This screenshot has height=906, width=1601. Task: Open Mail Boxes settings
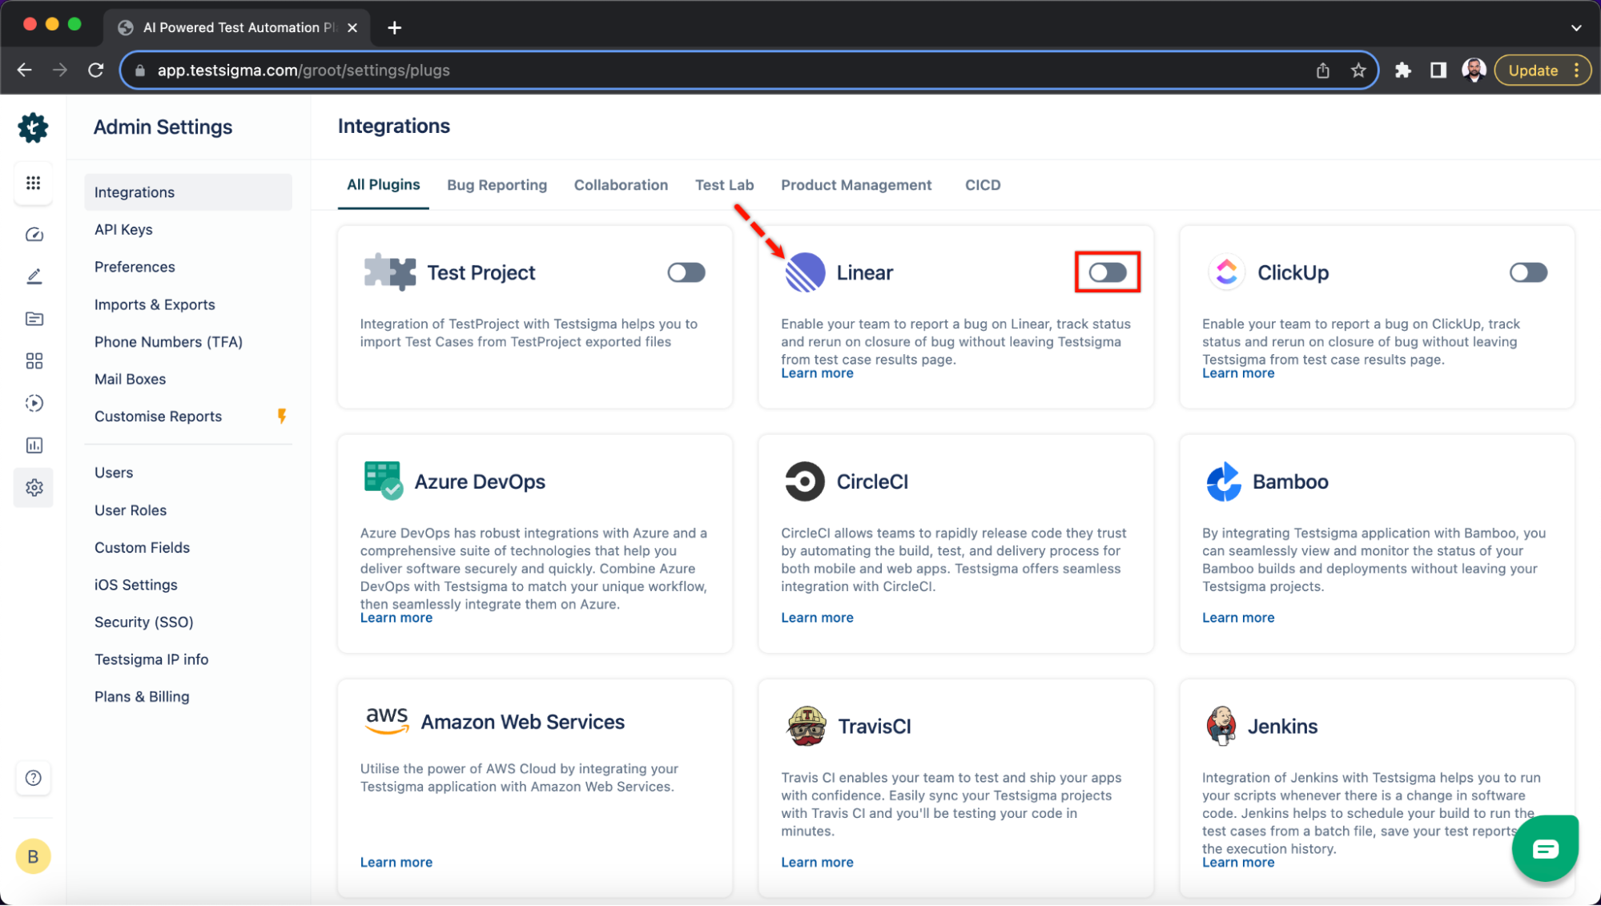(x=130, y=380)
